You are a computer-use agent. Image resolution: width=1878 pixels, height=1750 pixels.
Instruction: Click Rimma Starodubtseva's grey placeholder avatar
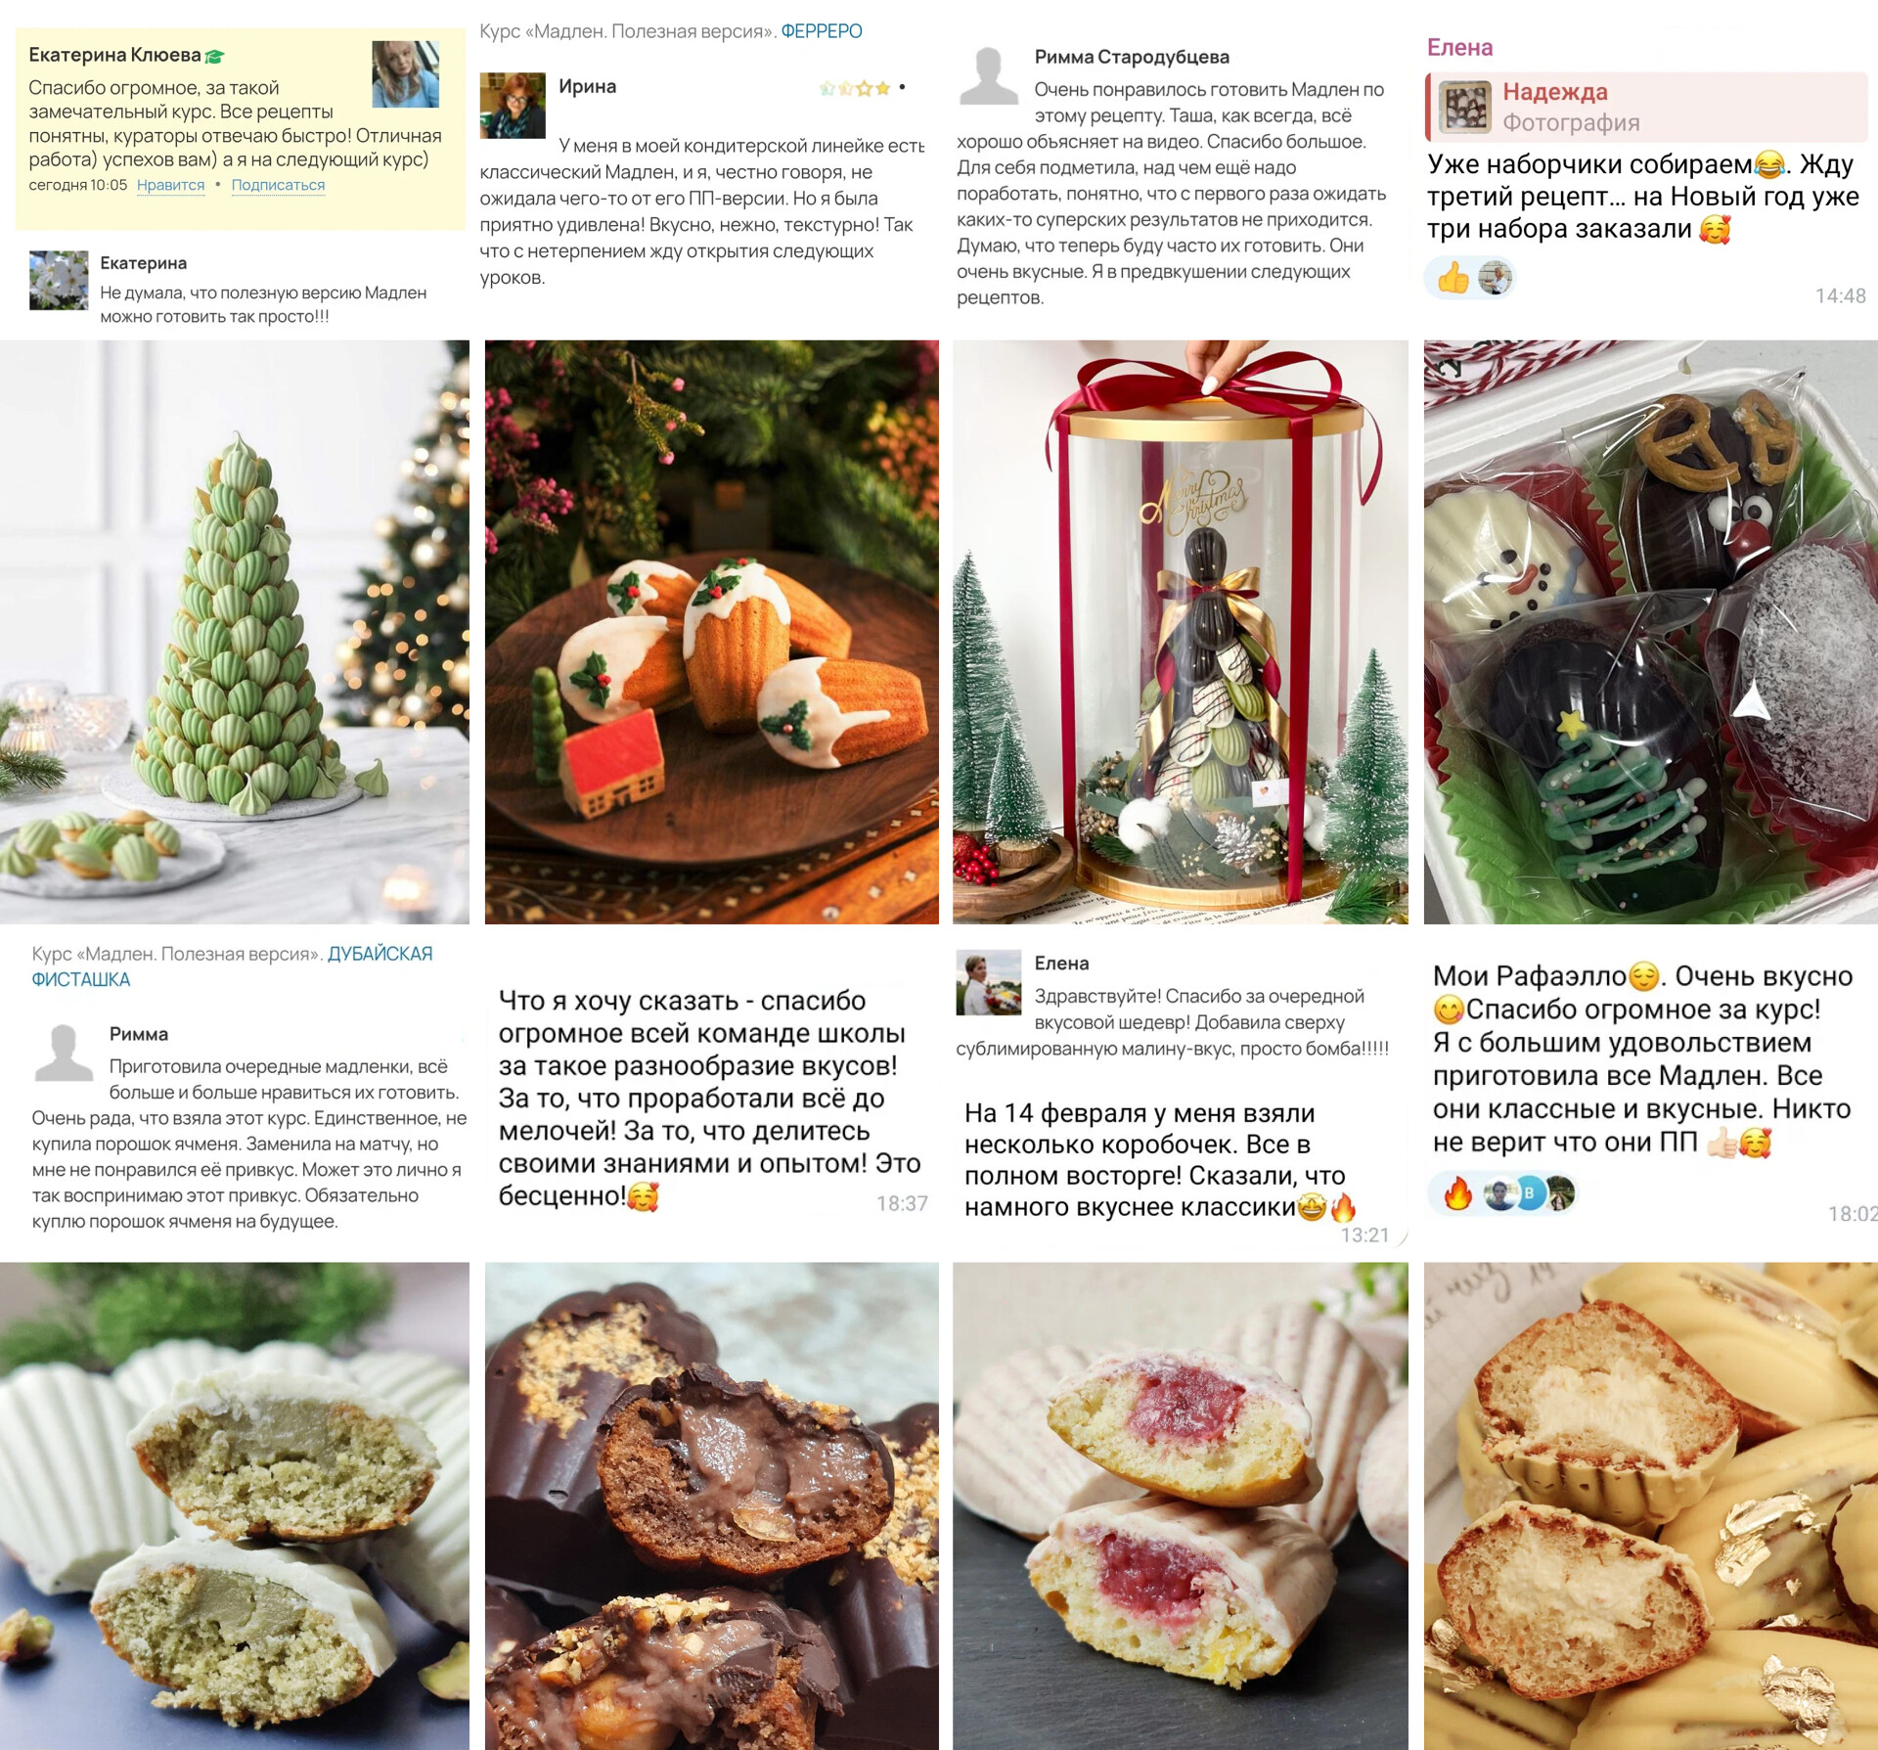point(988,76)
